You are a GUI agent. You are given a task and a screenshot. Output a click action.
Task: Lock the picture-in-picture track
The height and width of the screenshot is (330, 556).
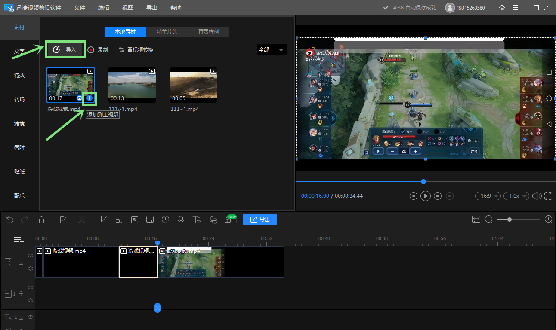21,294
